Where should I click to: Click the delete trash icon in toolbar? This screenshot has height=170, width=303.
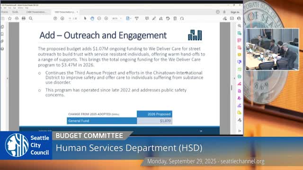pos(175,18)
